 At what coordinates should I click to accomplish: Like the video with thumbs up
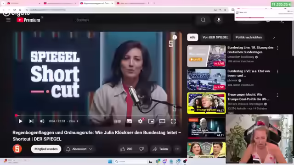127,149
